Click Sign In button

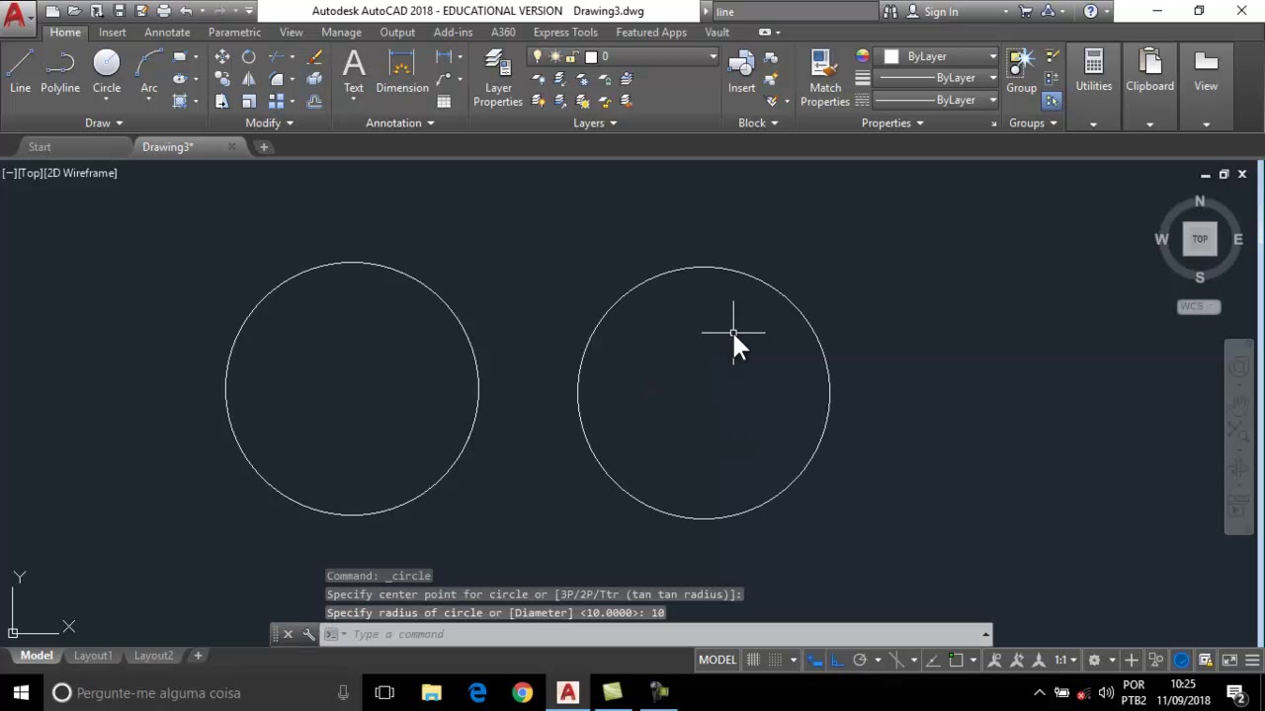click(x=941, y=12)
